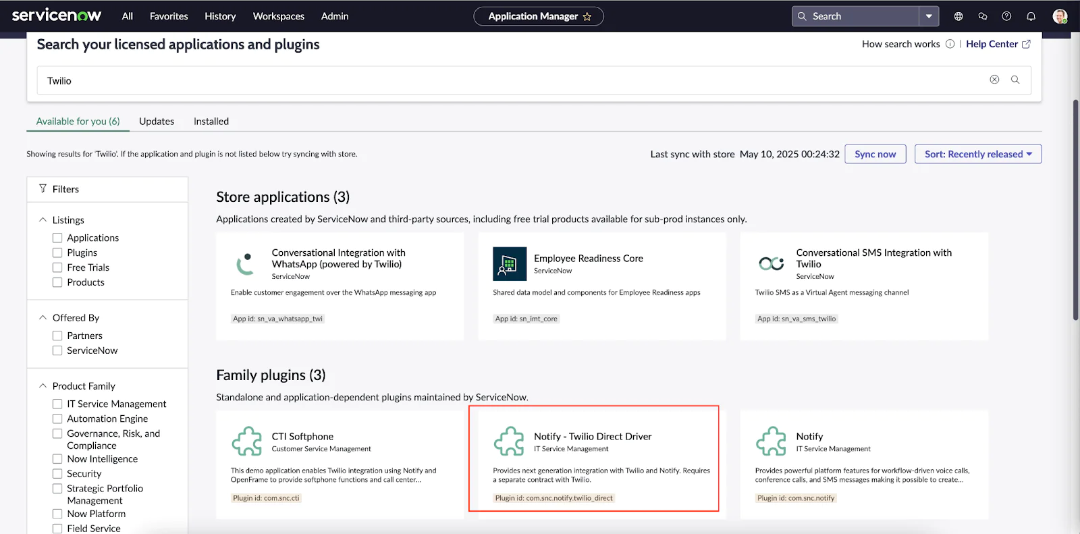The height and width of the screenshot is (534, 1080).
Task: Click the Notify - Twilio Direct Driver puzzle icon
Action: (x=509, y=442)
